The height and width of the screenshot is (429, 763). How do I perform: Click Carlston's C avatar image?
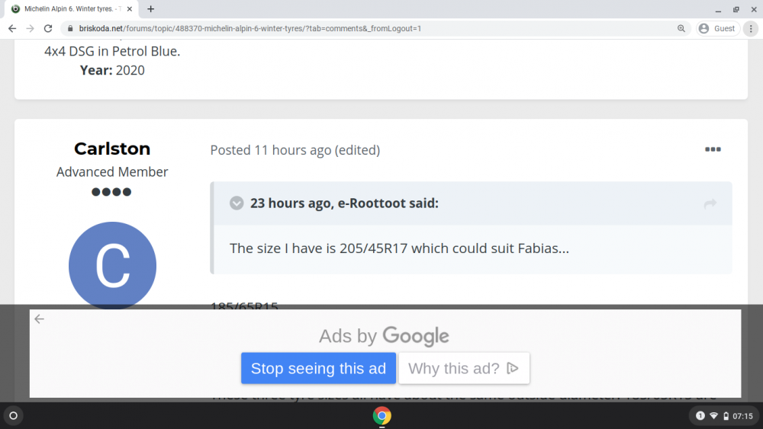tap(112, 265)
